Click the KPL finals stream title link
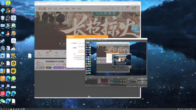The height and width of the screenshot is (110, 196). coord(55,61)
